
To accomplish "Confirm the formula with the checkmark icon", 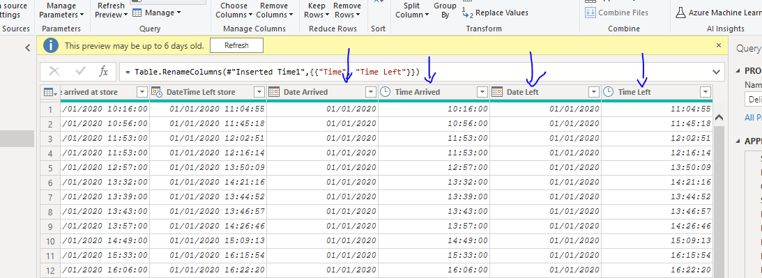I will 80,72.
